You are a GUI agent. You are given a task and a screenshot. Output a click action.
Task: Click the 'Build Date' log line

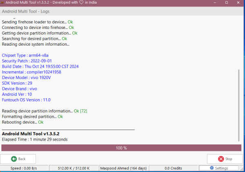coord(40,66)
